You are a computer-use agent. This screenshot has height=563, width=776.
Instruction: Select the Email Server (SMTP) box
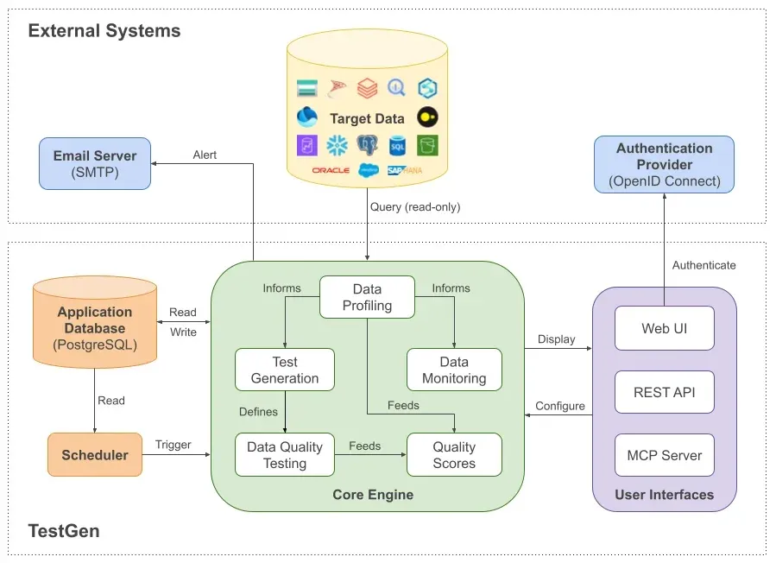coord(95,163)
